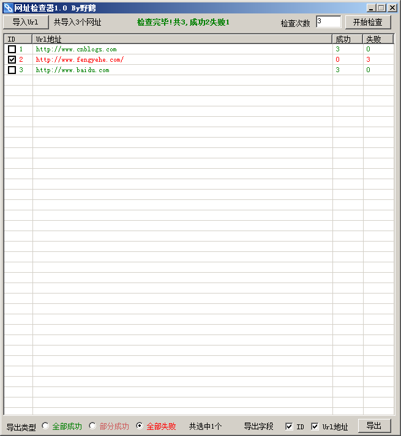The image size is (401, 436).
Task: Start checking with 开始检查 button
Action: click(368, 22)
